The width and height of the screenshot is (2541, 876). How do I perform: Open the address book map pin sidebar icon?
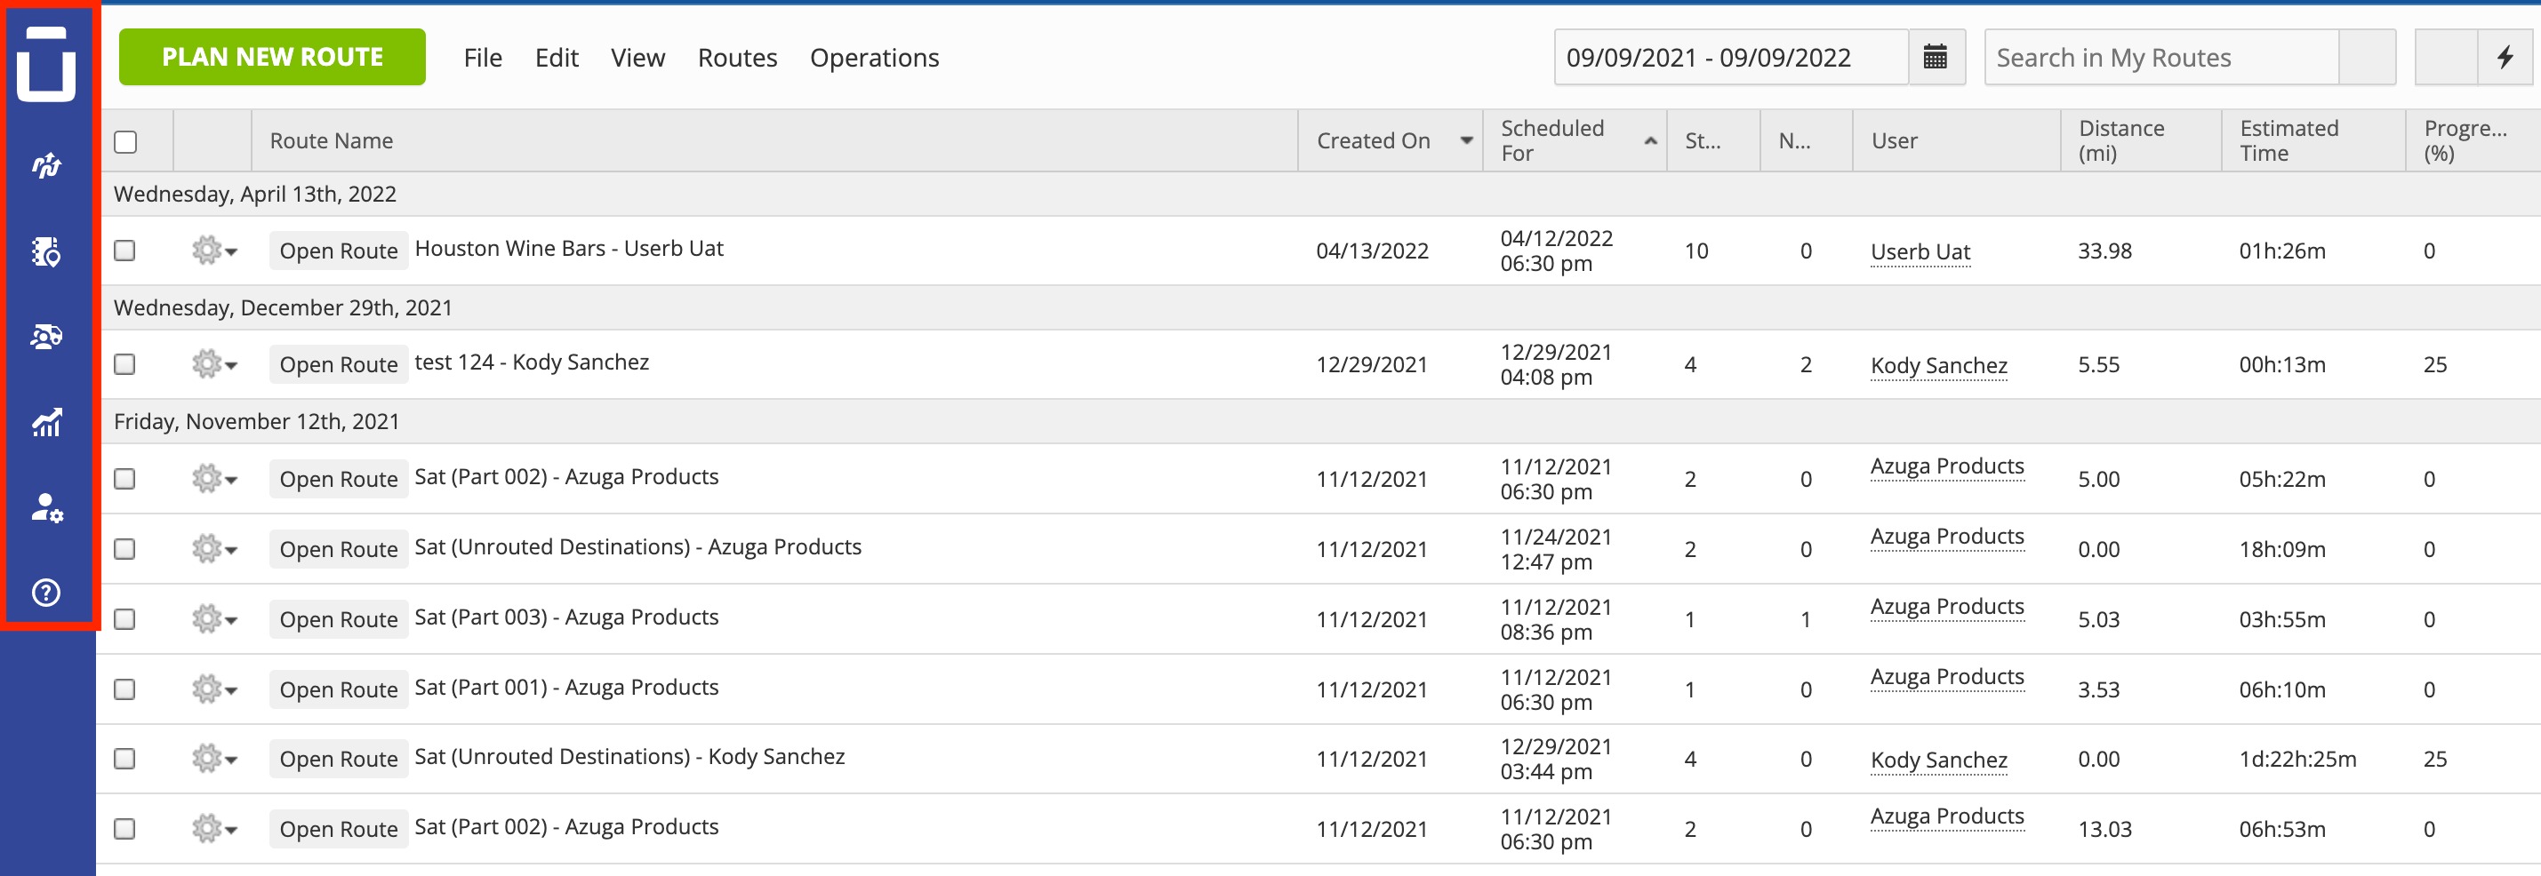pos(46,251)
